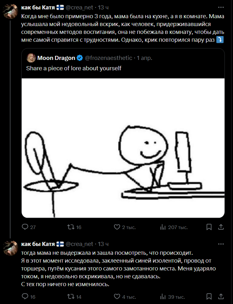Open the @crea_net handle in the first tweet
233x304 pixels.
point(79,7)
